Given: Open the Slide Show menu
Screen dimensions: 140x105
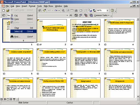Looking at the screenshot, I should [x=48, y=6].
